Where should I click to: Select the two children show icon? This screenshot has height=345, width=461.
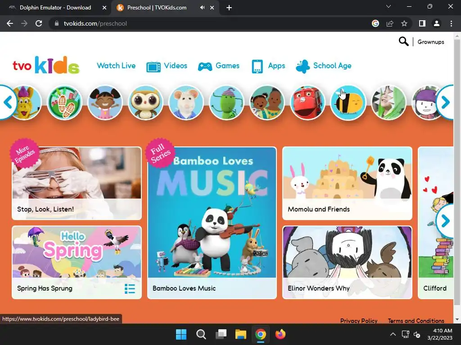(267, 102)
